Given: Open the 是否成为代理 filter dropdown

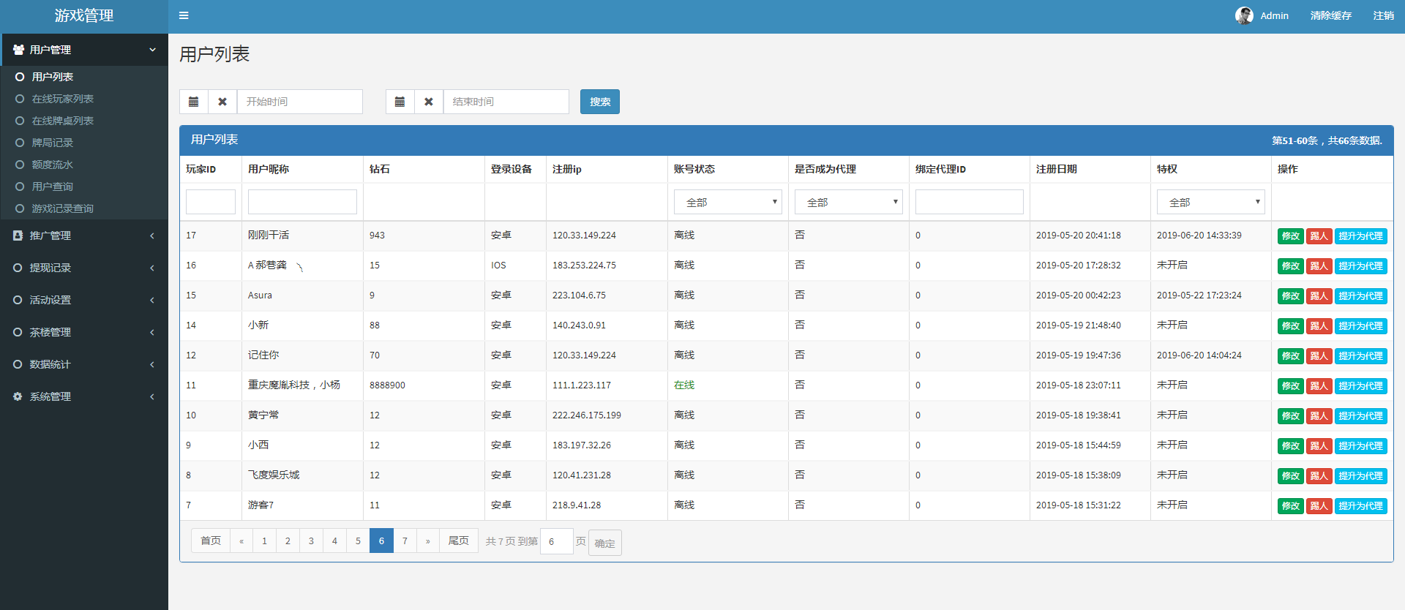Looking at the screenshot, I should (848, 202).
